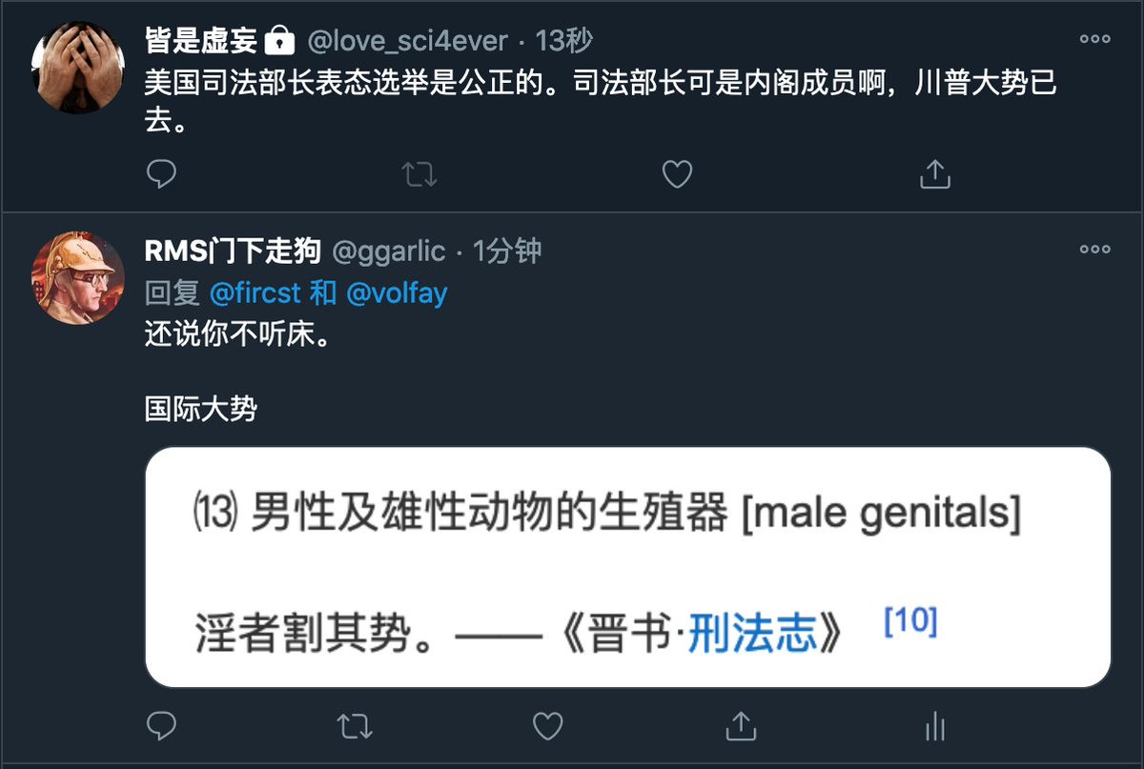Open the 13秒 tweet timestamp
This screenshot has height=769, width=1144.
563,41
